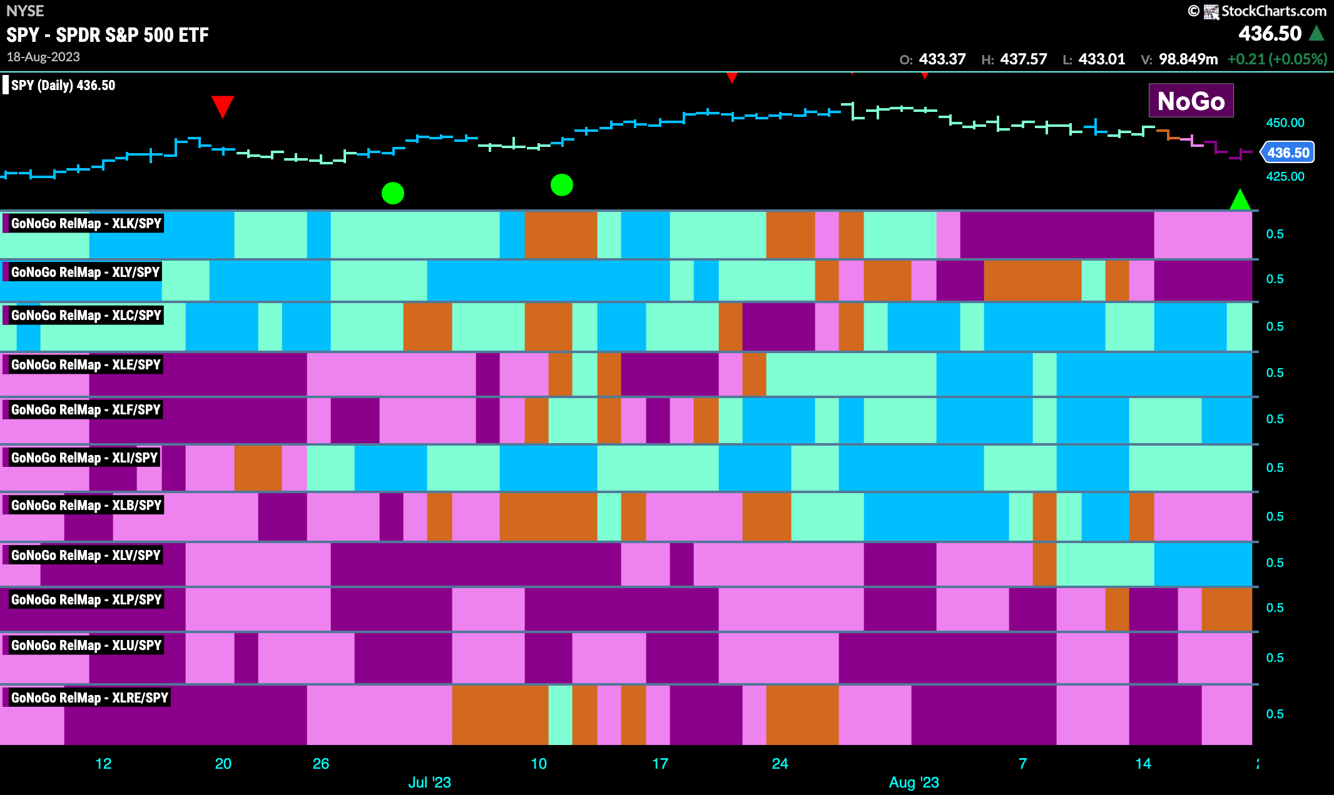This screenshot has height=795, width=1334.
Task: Click the 425.00 price axis label
Action: (1285, 176)
